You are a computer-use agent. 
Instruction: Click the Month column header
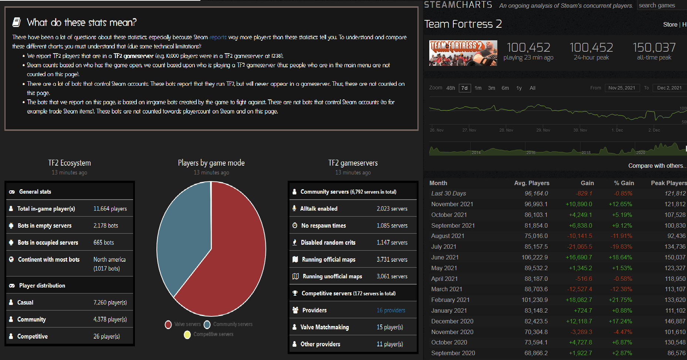point(438,183)
